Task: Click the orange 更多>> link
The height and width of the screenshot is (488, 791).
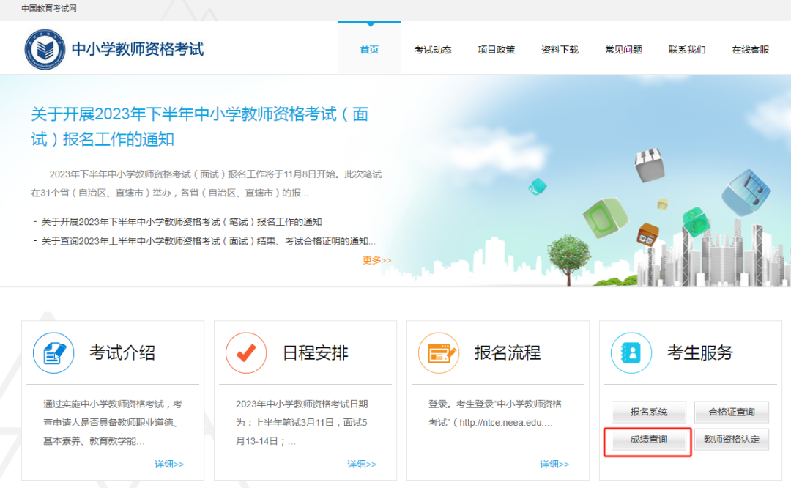Action: pos(377,260)
